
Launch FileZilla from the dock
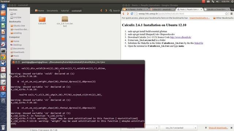tap(3, 88)
